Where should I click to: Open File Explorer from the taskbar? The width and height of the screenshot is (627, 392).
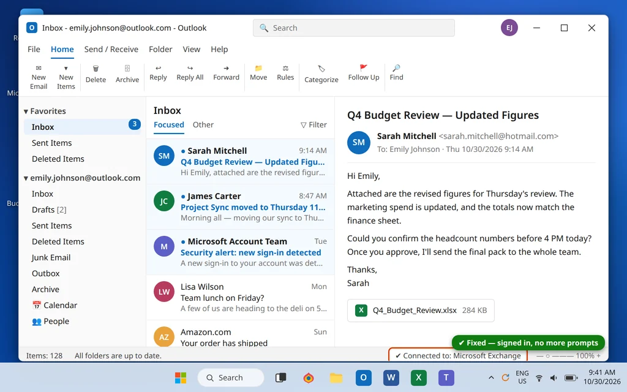coord(336,377)
